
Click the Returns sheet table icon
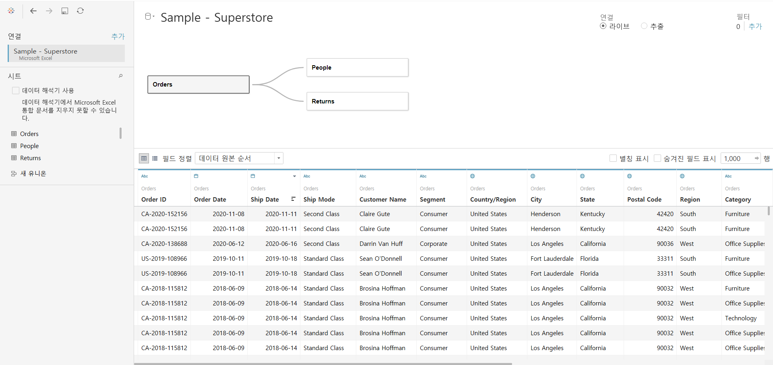click(x=14, y=158)
